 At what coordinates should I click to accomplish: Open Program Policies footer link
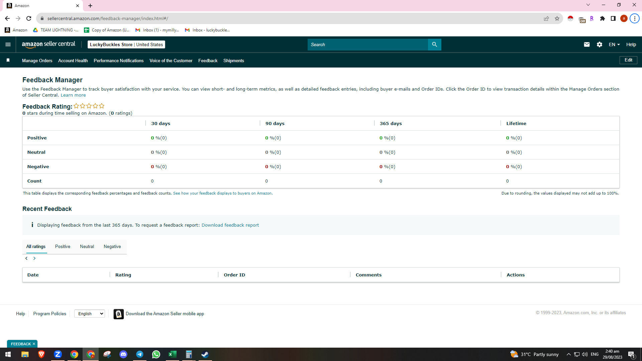click(x=49, y=314)
